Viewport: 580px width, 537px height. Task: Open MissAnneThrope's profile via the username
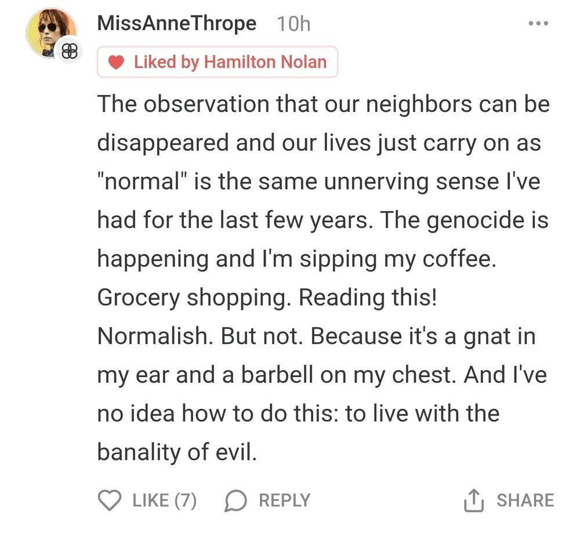(176, 23)
